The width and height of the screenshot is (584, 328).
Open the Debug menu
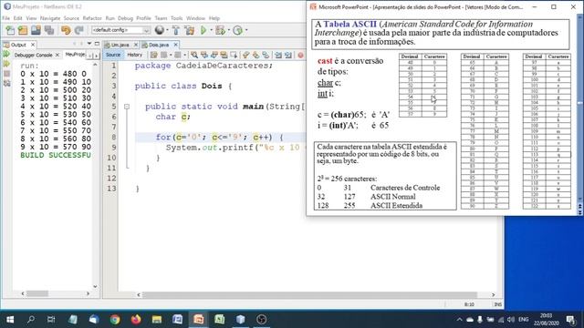[x=125, y=18]
